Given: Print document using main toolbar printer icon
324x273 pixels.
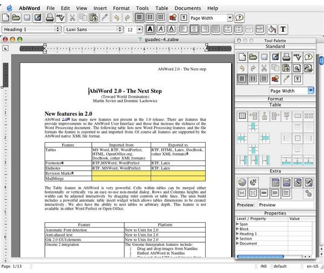Looking at the screenshot, I should pos(50,18).
